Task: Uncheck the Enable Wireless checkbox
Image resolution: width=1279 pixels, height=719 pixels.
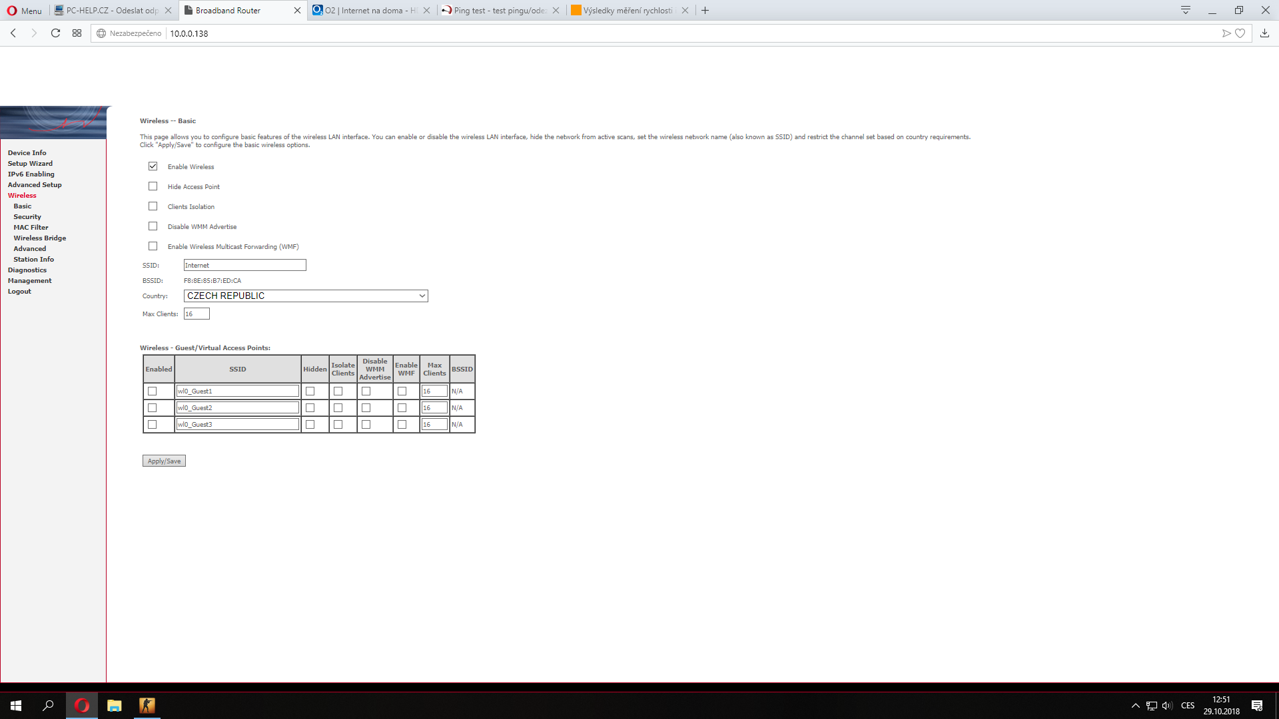Action: (x=153, y=166)
